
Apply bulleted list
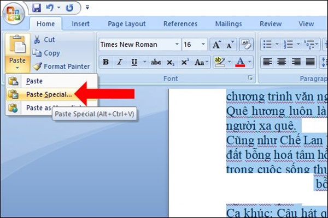[x=267, y=44]
